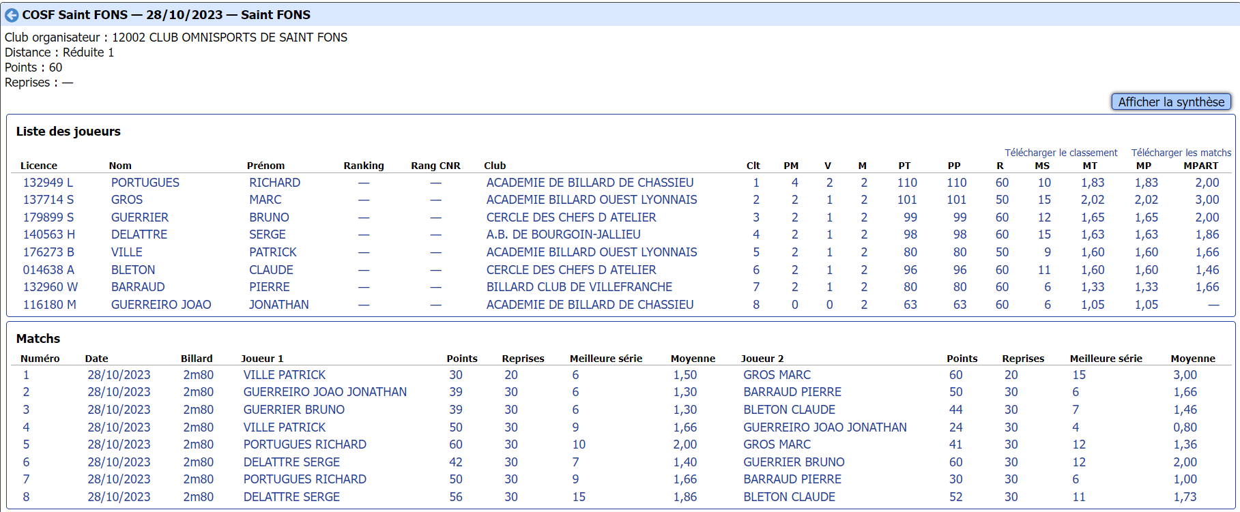Click DELATTRE SERGE in match 8
Screen dimensions: 1240x512
click(291, 497)
